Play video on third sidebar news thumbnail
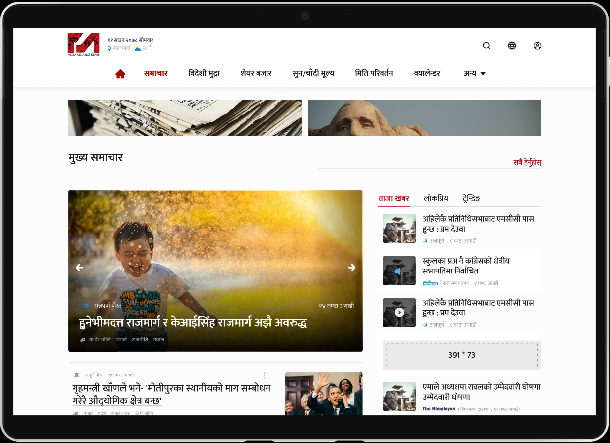 [399, 312]
